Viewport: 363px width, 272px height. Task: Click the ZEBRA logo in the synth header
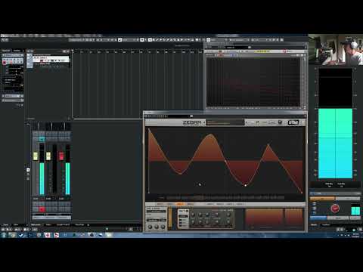(x=192, y=122)
